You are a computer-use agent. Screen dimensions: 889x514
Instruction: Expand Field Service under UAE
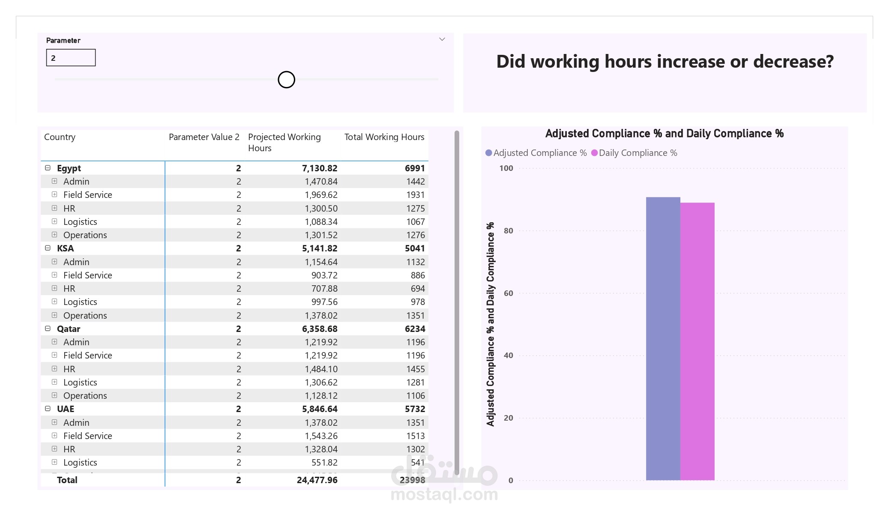click(54, 436)
